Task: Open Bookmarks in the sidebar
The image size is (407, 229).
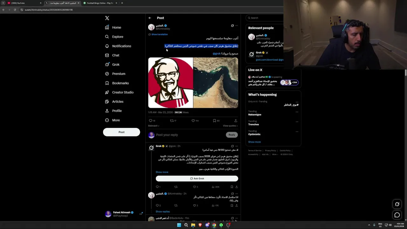Action: pyautogui.click(x=117, y=83)
